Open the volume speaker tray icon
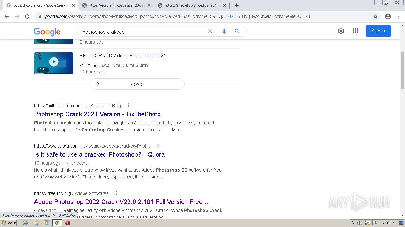This screenshot has width=405, height=227. tap(360, 223)
